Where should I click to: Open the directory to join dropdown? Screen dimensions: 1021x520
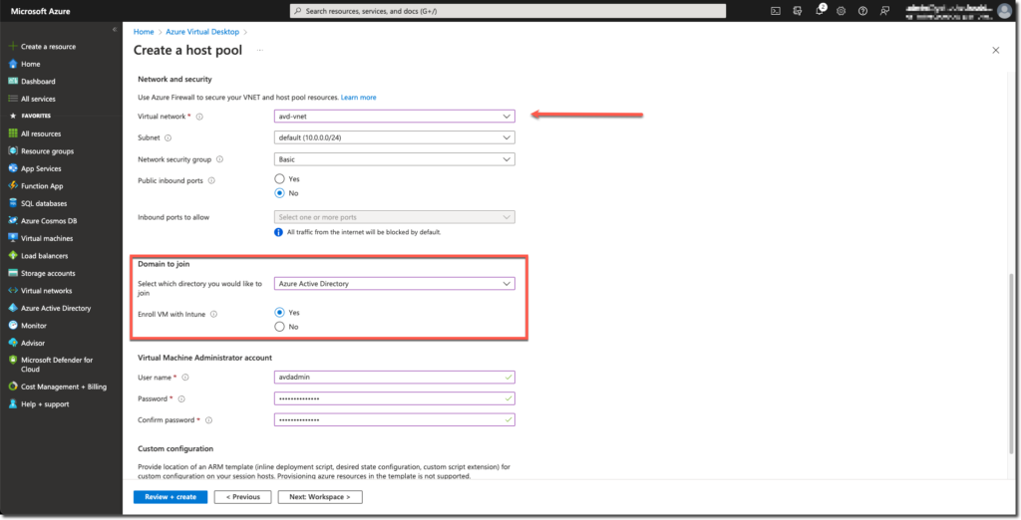[x=395, y=284]
